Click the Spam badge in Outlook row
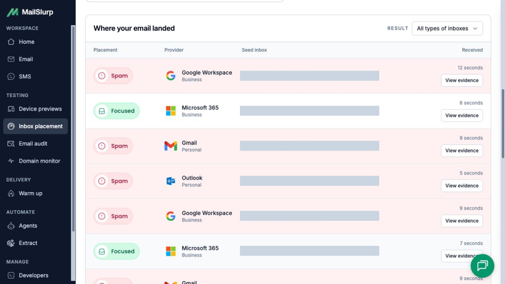This screenshot has width=505, height=284. coord(113,181)
